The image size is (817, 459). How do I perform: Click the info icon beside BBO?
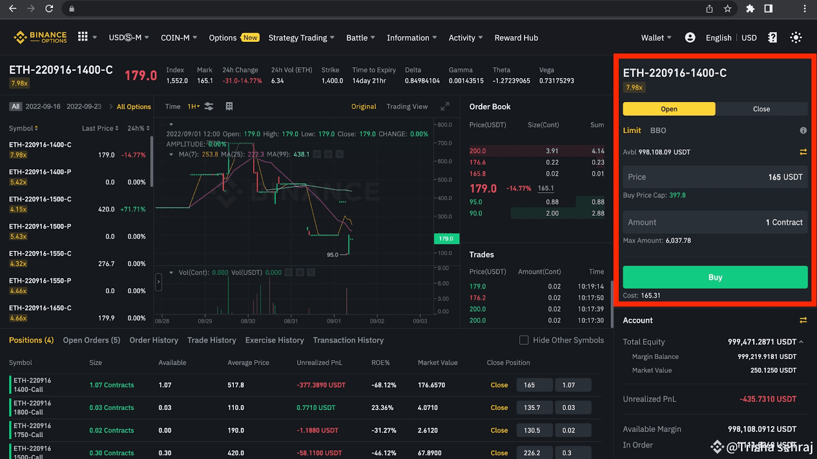(803, 131)
